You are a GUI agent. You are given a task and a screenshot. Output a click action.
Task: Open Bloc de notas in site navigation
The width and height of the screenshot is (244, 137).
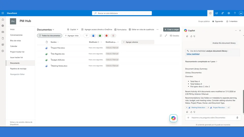(x=16, y=41)
